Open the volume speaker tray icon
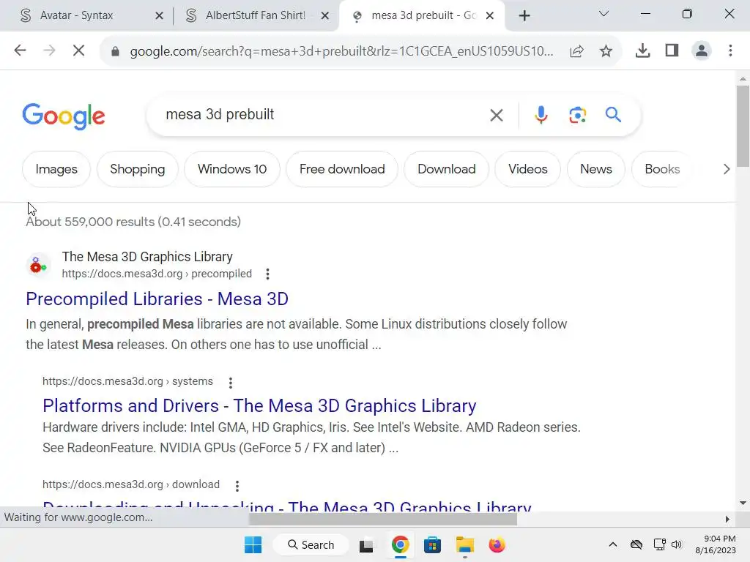Image resolution: width=750 pixels, height=562 pixels. click(676, 544)
